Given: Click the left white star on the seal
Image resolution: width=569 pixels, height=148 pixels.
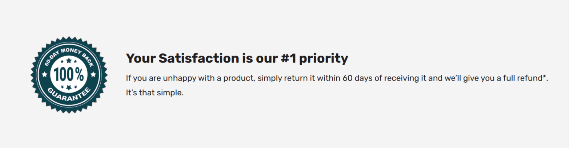Looking at the screenshot, I should (x=44, y=74).
